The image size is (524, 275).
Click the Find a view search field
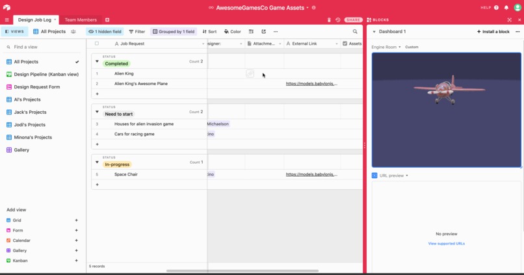(44, 47)
